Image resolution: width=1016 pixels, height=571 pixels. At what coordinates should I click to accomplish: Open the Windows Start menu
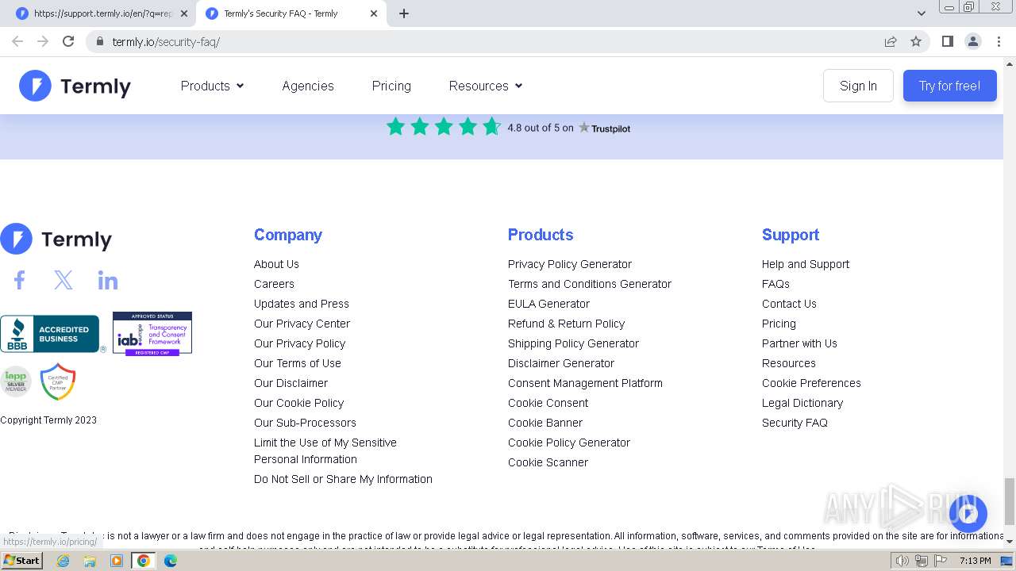click(x=22, y=561)
